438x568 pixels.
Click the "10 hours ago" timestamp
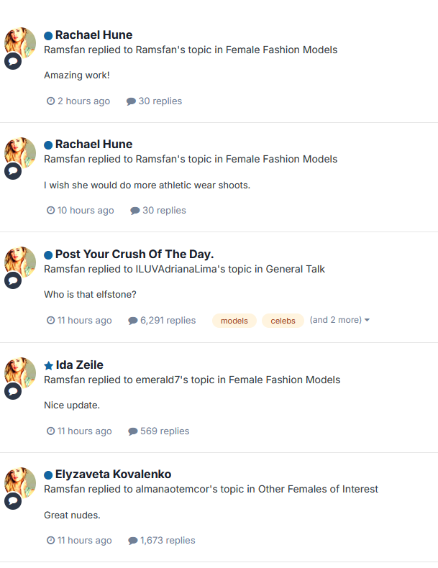tap(86, 211)
